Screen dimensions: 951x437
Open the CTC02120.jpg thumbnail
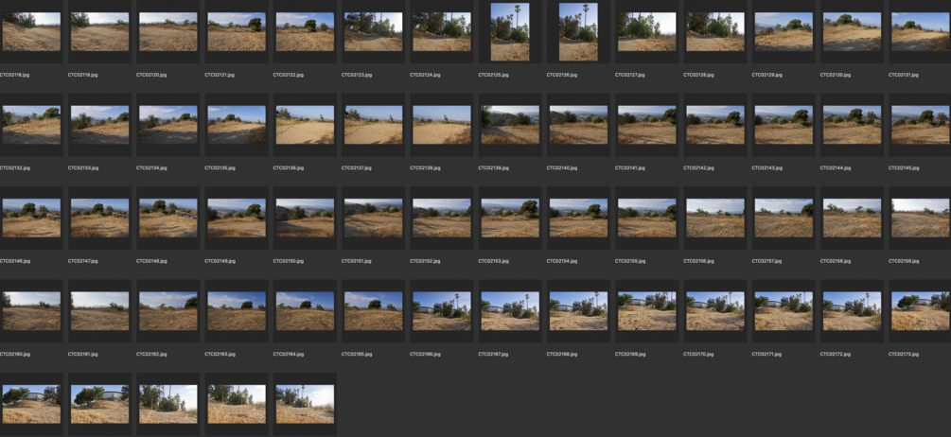point(168,31)
